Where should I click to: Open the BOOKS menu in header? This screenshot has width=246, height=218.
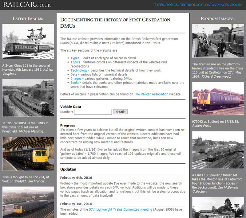pyautogui.click(x=236, y=5)
